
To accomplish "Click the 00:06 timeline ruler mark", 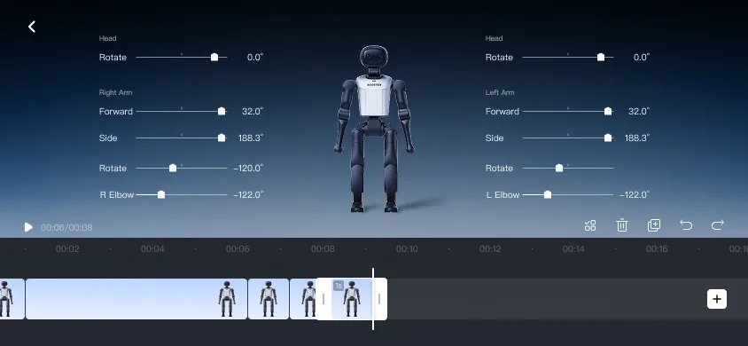I will pos(238,249).
